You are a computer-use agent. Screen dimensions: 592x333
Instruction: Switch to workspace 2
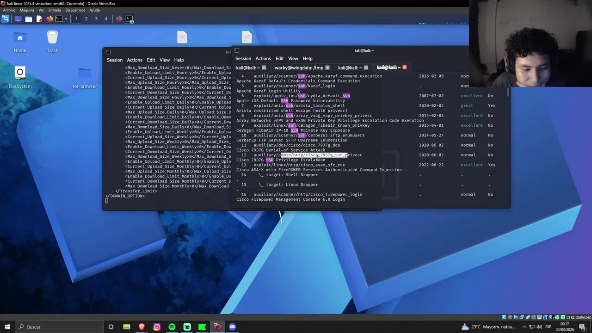pos(86,19)
